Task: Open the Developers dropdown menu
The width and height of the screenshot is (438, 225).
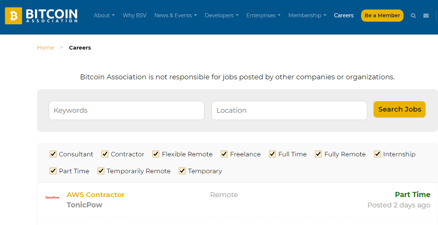Action: coord(222,15)
